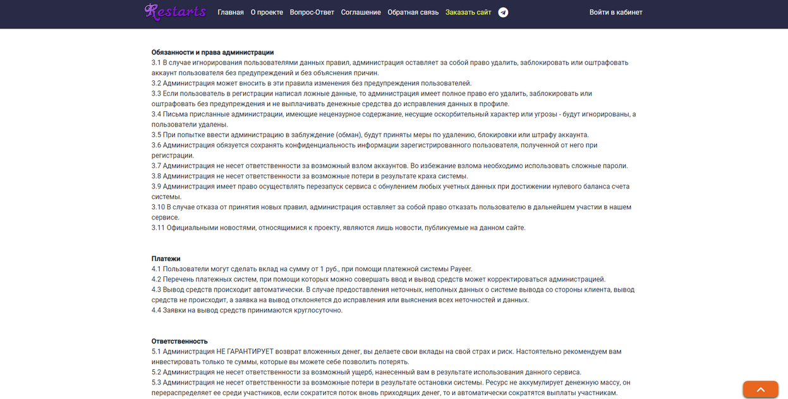Click rule 3.10 about refusing new rules
This screenshot has height=399, width=788.
(392, 212)
